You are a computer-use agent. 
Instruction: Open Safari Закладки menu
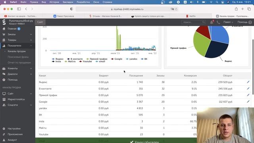(x=68, y=2)
